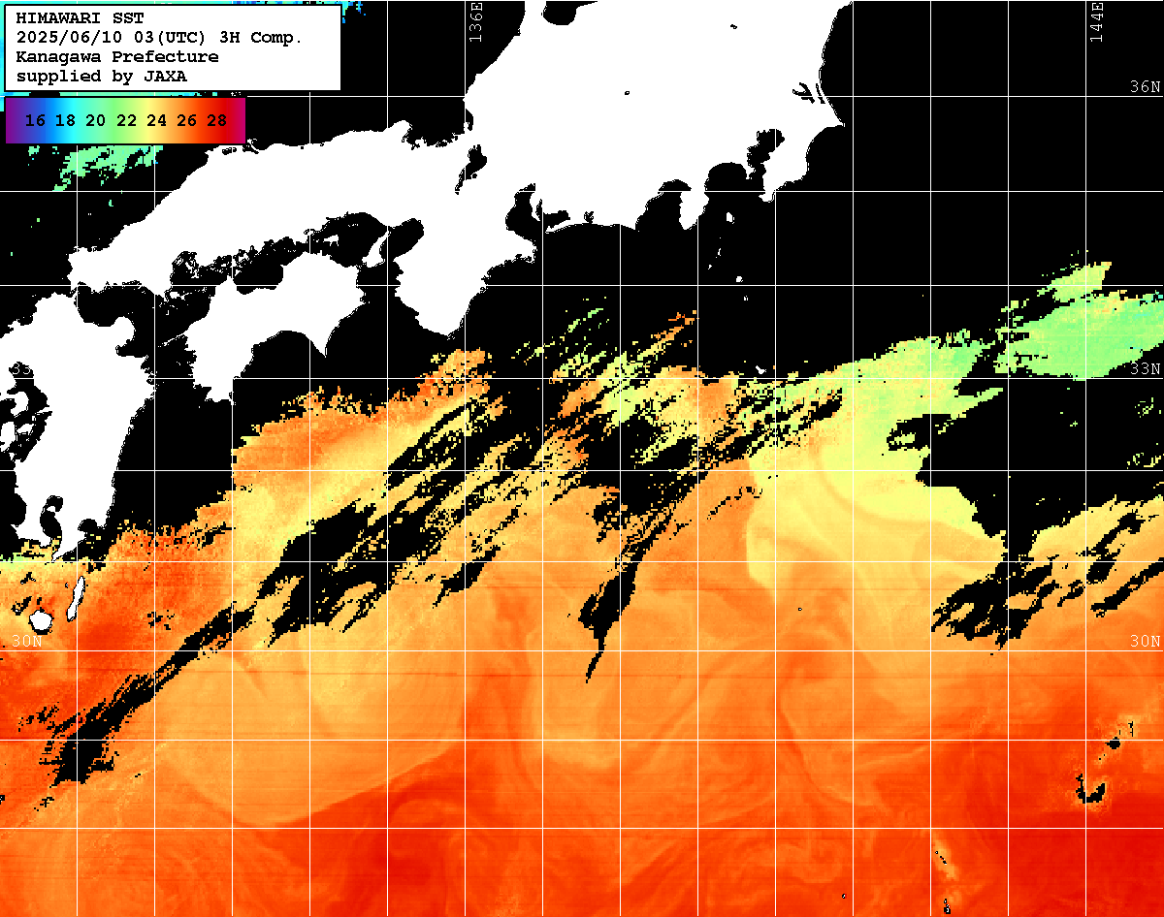Click the 30N latitude label on the right edge
The image size is (1164, 917).
pos(1146,641)
